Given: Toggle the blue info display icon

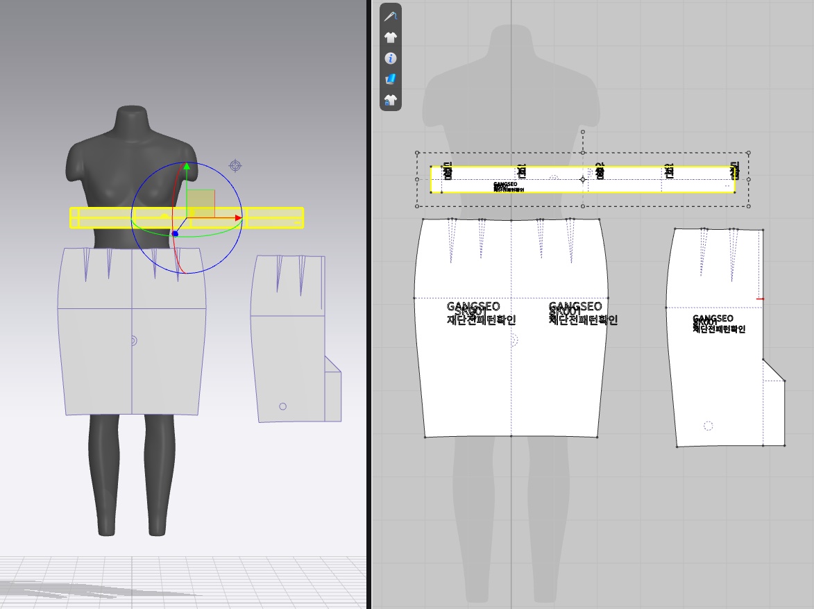Looking at the screenshot, I should 391,58.
